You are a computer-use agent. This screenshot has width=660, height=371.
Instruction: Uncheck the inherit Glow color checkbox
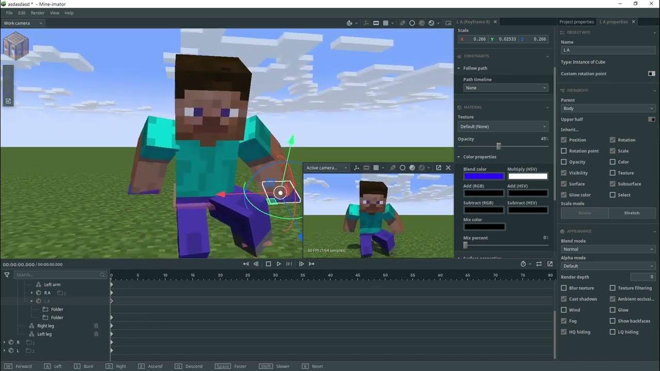click(564, 195)
